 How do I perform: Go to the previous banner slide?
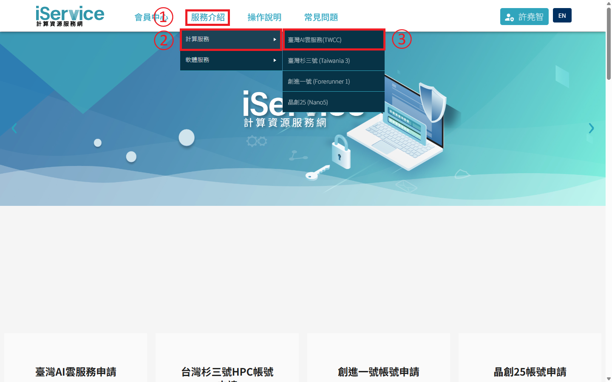[14, 128]
